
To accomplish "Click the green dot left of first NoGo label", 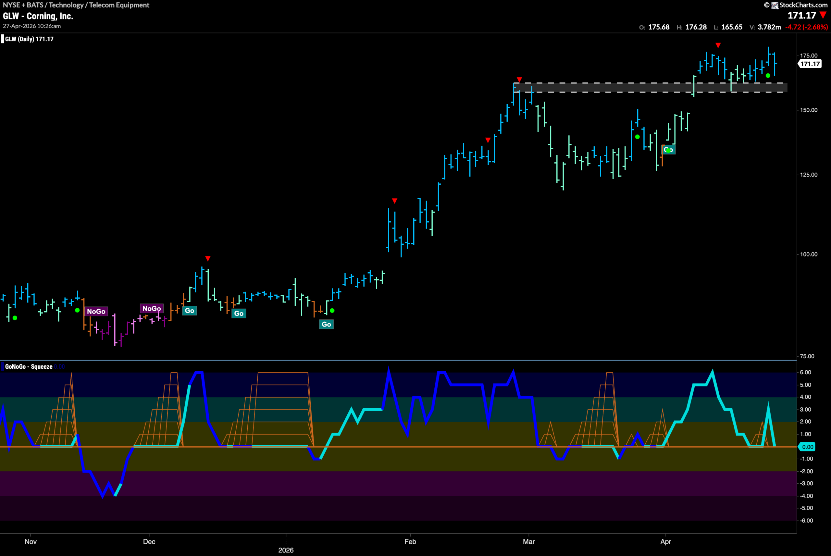I will tap(77, 310).
